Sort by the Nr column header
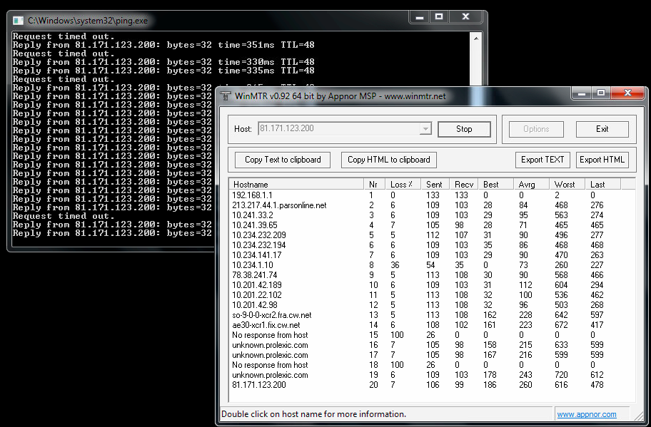Viewport: 651px width, 427px height. [375, 185]
